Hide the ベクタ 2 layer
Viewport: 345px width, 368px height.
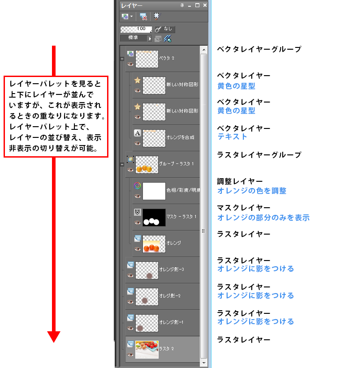[x=130, y=64]
